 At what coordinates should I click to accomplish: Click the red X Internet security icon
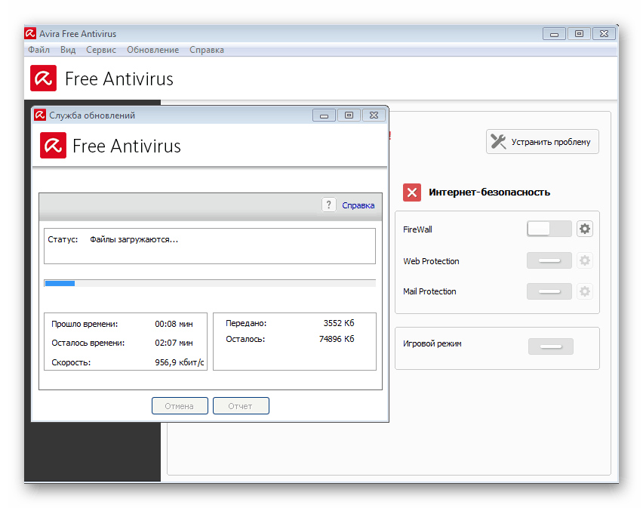pyautogui.click(x=411, y=192)
